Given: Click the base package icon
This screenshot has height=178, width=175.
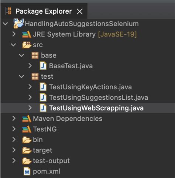Looking at the screenshot, I should [35, 55].
